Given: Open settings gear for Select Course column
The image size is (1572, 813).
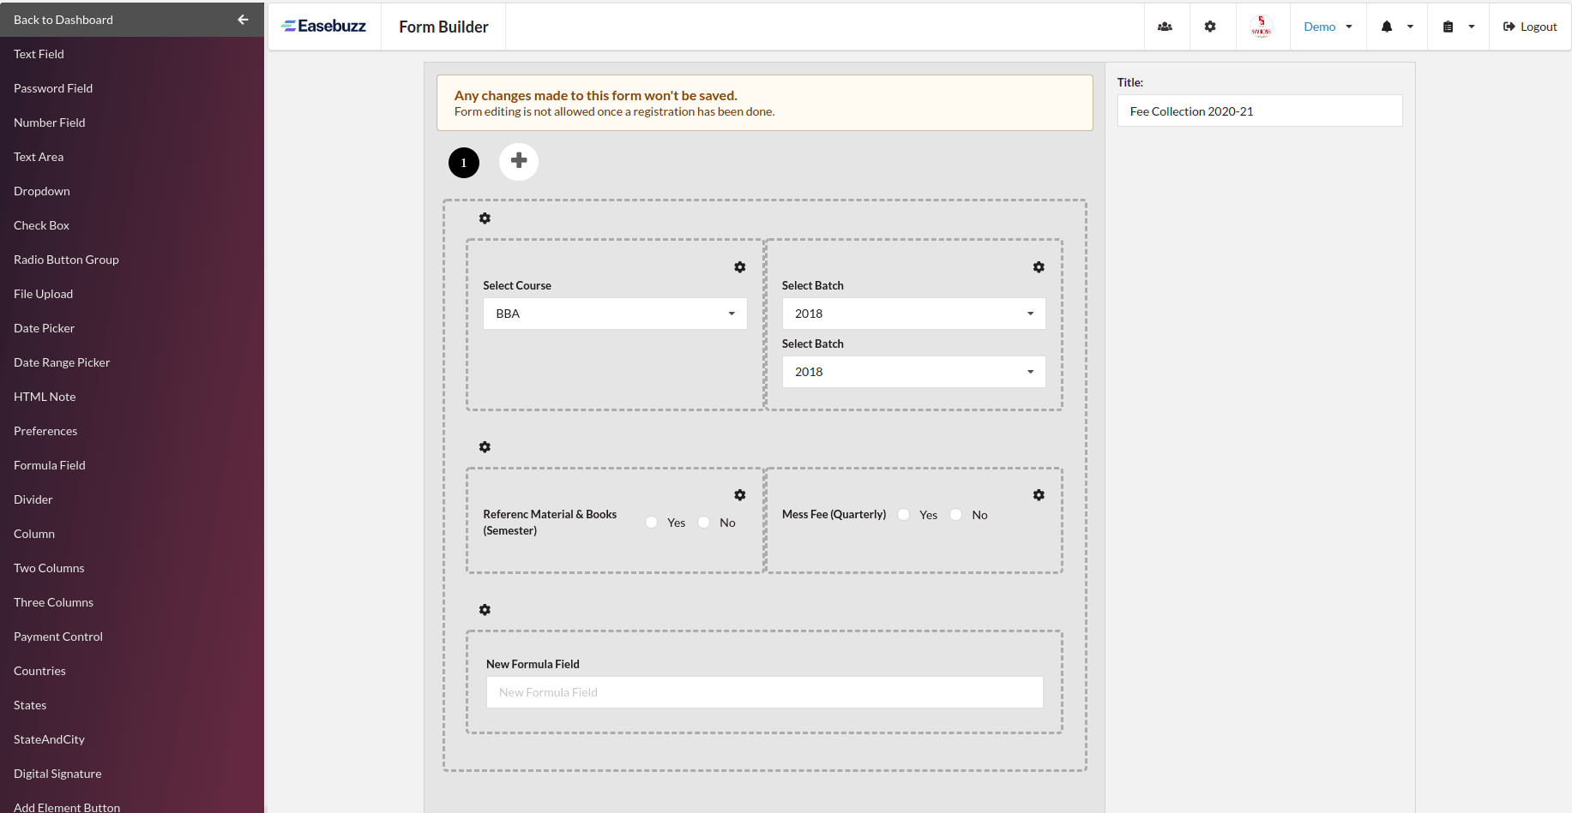Looking at the screenshot, I should pyautogui.click(x=740, y=267).
